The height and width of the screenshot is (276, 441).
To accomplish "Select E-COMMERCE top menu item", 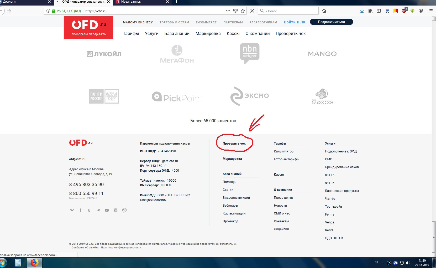I will click(x=206, y=22).
